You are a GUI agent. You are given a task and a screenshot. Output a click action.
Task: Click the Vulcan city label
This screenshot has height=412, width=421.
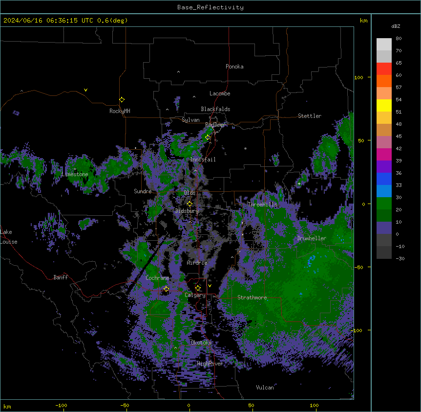[265, 388]
